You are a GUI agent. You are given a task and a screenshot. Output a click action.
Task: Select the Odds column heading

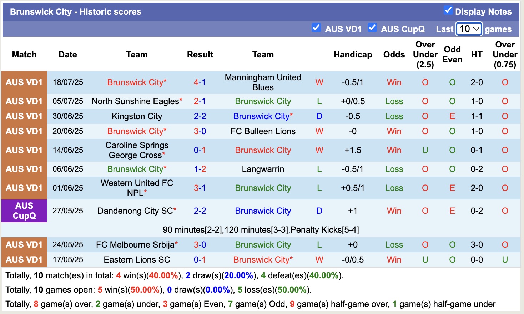(394, 54)
